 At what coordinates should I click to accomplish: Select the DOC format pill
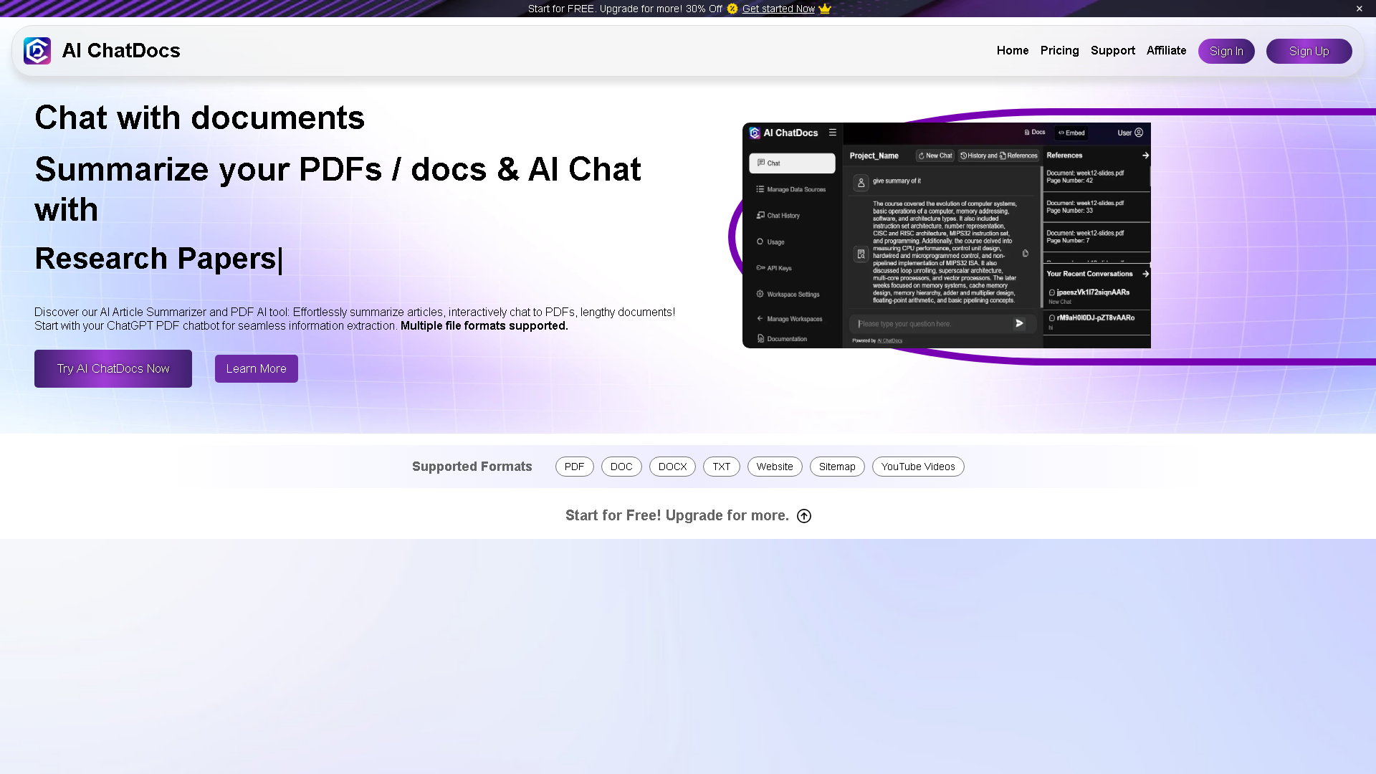[621, 467]
